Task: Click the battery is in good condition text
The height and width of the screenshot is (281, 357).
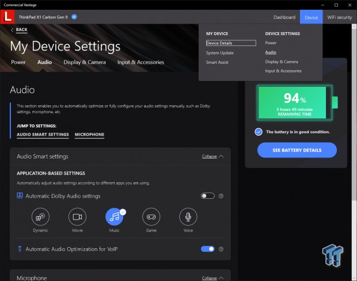Action: click(x=298, y=132)
